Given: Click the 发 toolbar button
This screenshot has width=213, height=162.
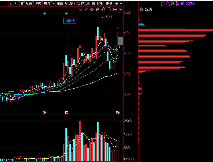Looking at the screenshot, I should (x=11, y=4).
